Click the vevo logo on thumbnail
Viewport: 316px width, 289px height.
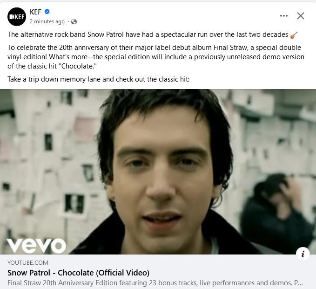(36, 246)
